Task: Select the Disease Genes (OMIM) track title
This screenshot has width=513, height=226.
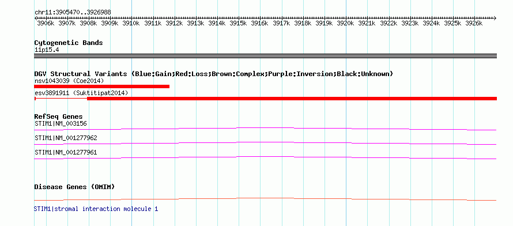Action: [74, 187]
